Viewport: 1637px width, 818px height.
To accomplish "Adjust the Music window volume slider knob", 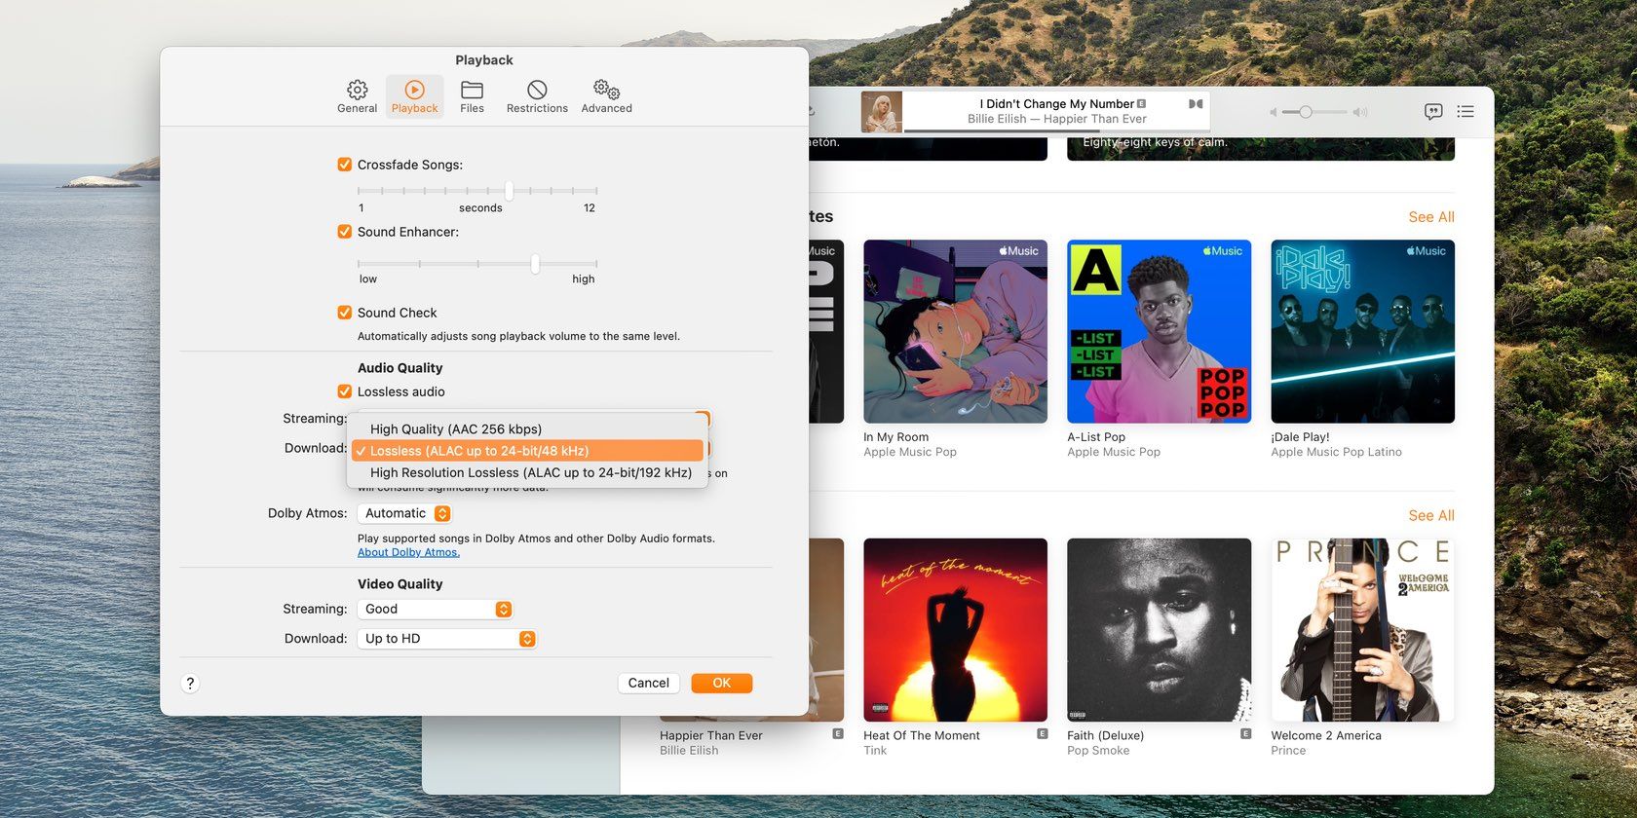I will (x=1306, y=112).
